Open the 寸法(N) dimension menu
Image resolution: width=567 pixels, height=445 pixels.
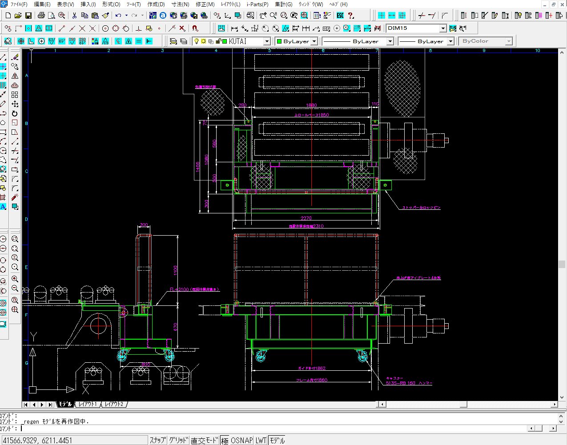[x=180, y=4]
